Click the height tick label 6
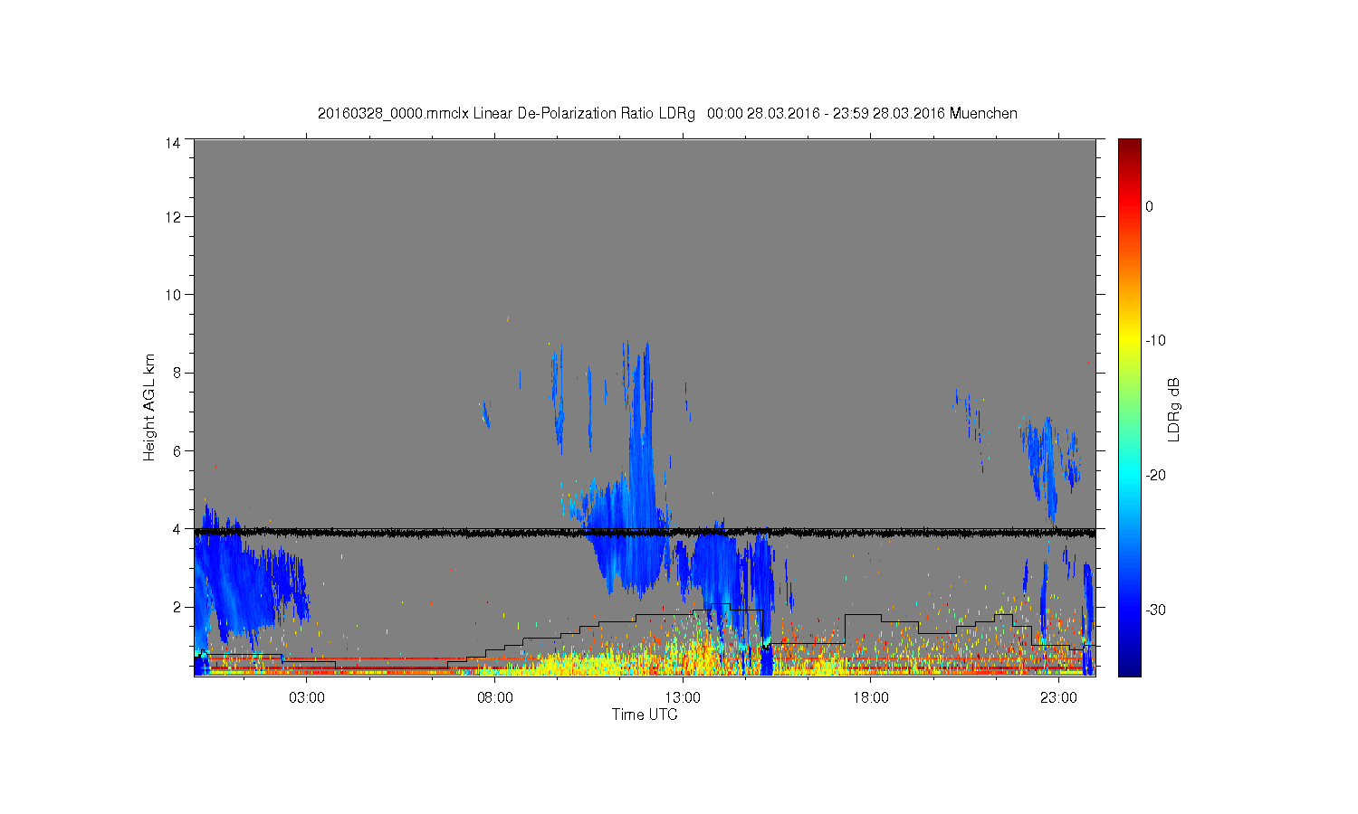The width and height of the screenshot is (1358, 814). point(177,450)
